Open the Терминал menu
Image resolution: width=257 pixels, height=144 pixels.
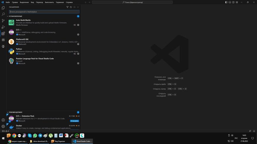coord(60,2)
